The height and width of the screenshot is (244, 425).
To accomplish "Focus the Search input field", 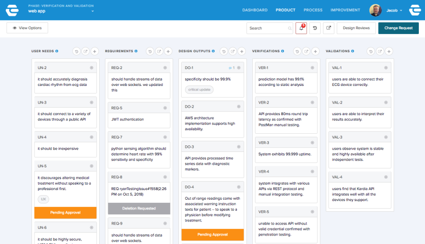I will coord(270,28).
